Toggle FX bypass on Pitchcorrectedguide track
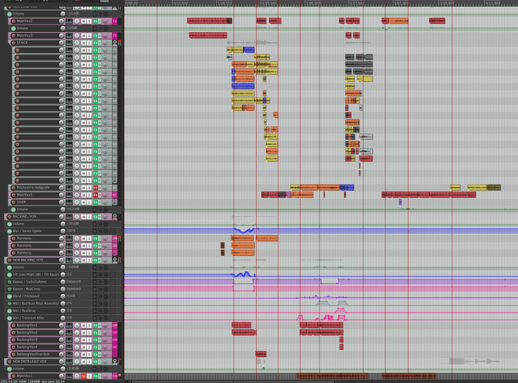This screenshot has width=518, height=383. [x=100, y=188]
